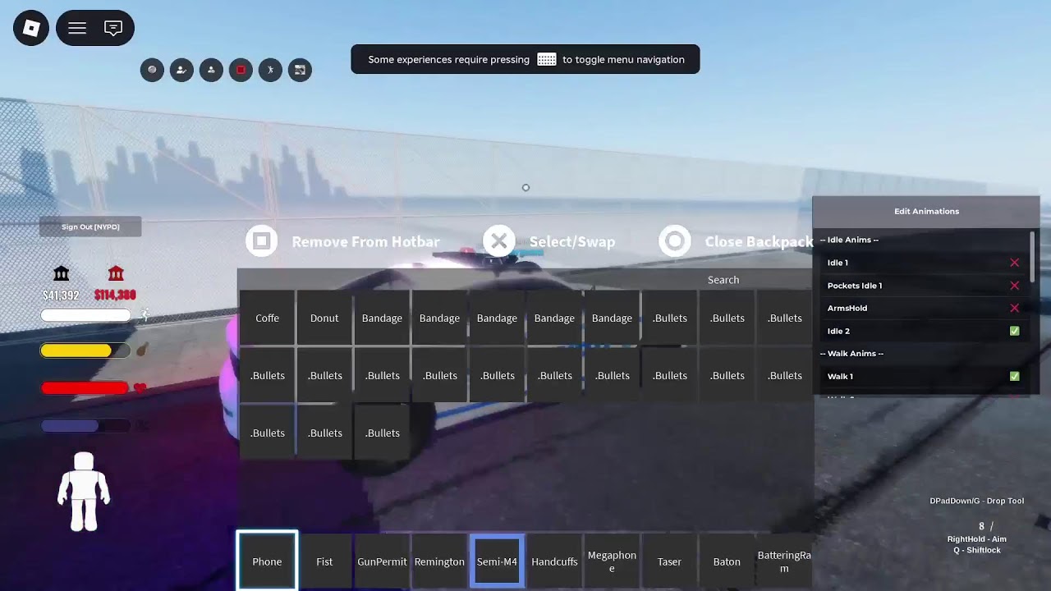Click the red square record icon
This screenshot has height=591, width=1051.
point(241,70)
